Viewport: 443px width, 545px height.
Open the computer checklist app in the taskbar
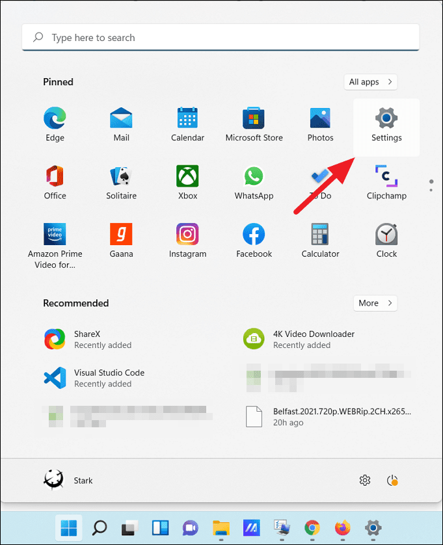[282, 528]
